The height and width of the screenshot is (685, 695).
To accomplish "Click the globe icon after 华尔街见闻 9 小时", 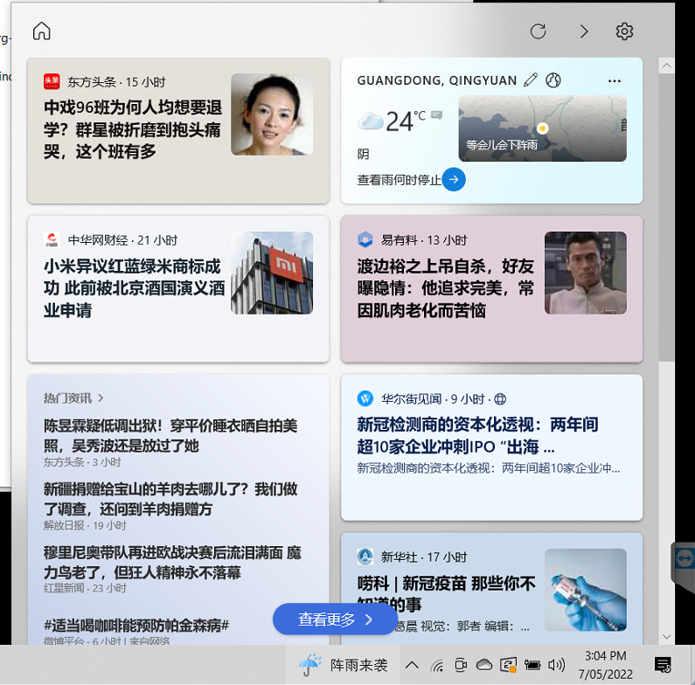I will 500,398.
